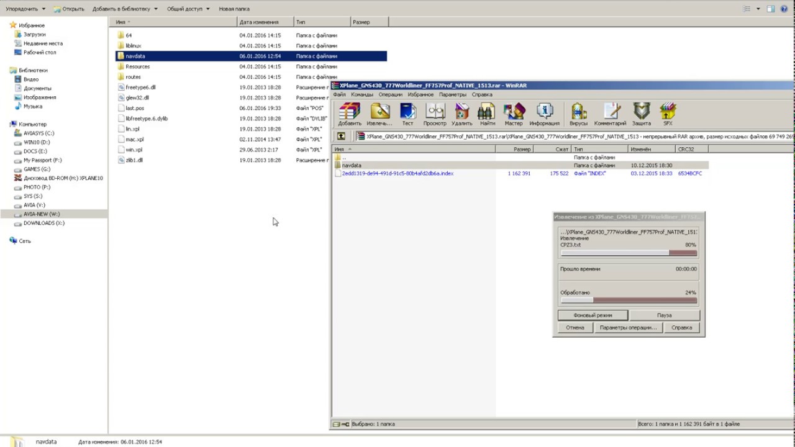Open the WinRAR Найти (Find) tool
Screen dimensions: 795x447
487,114
